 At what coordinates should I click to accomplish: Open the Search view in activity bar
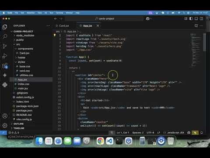pos(5,36)
